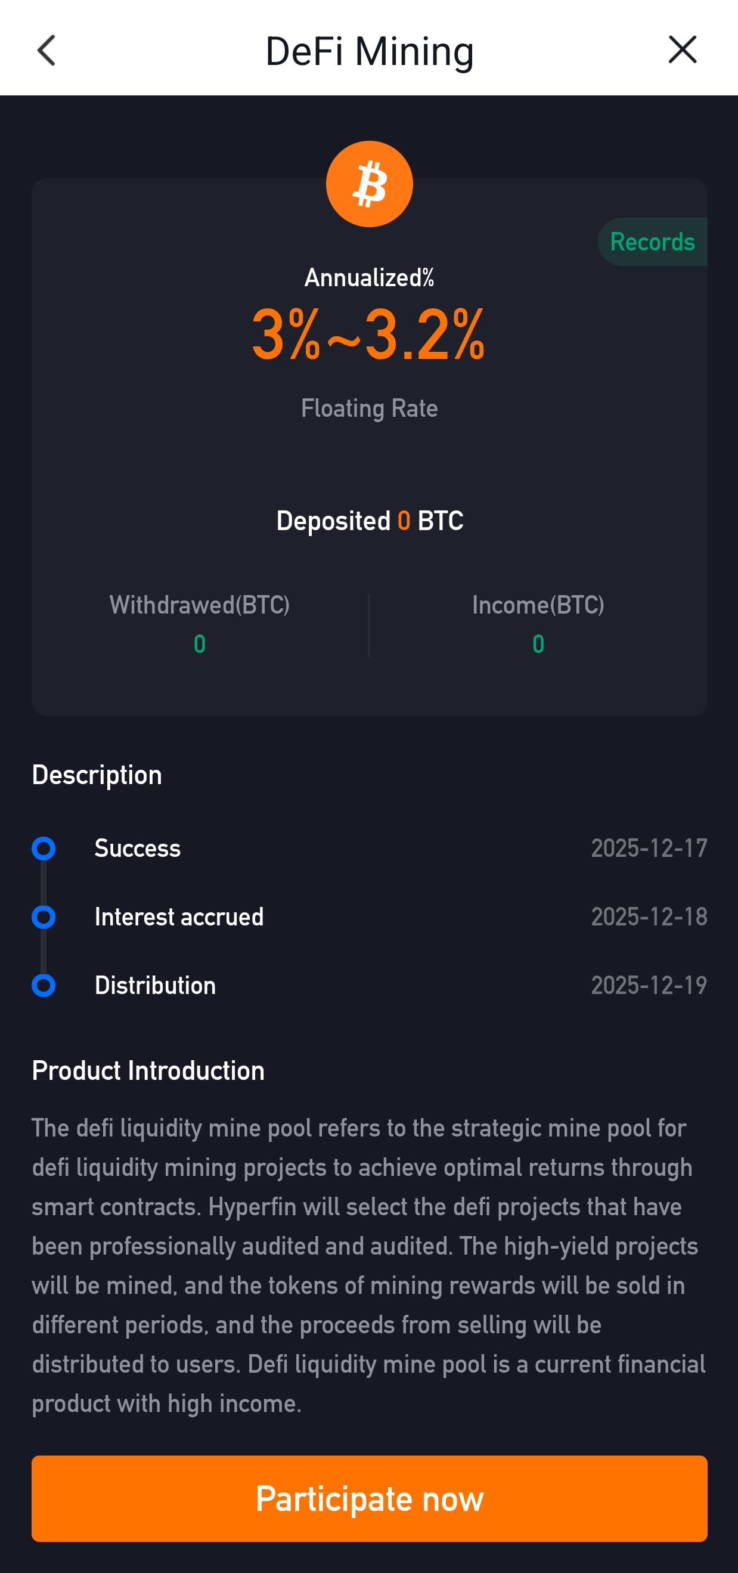738x1573 pixels.
Task: Tap the 3%~3.2% annualized rate
Action: tap(368, 335)
